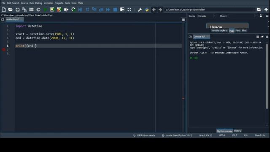This screenshot has height=152, width=270.
Task: Run cell and advance icon
Action: [x=59, y=10]
